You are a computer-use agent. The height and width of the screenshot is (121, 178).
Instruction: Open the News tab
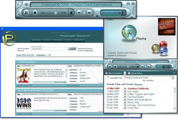(x=69, y=40)
